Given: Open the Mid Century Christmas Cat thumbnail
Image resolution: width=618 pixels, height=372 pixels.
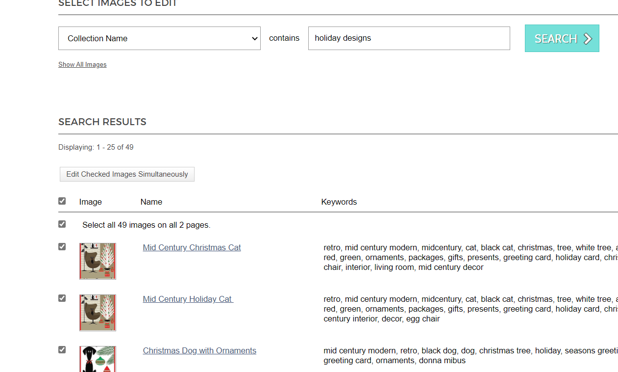Looking at the screenshot, I should [98, 261].
